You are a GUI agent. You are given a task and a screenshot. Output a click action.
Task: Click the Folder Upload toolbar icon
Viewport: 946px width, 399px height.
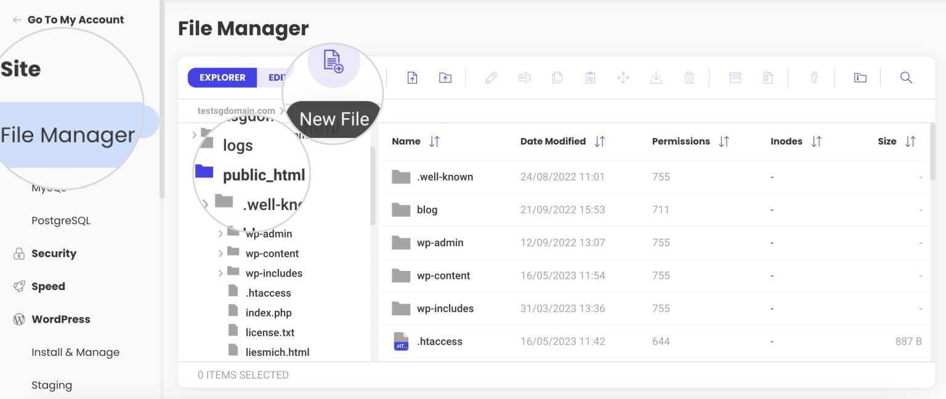pos(445,78)
